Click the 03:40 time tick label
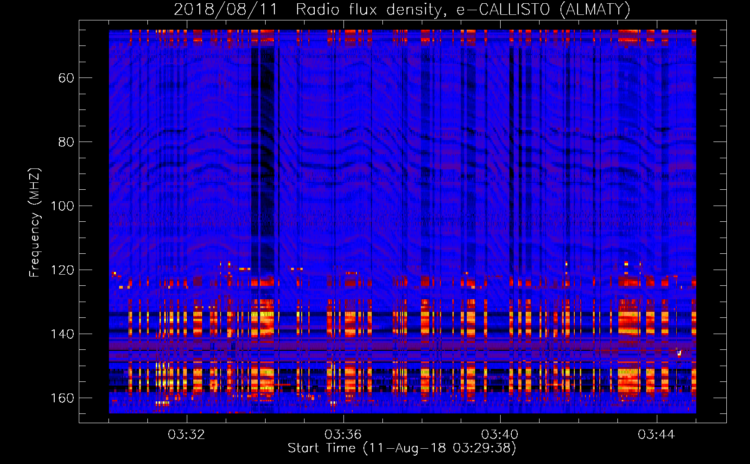 (x=500, y=435)
